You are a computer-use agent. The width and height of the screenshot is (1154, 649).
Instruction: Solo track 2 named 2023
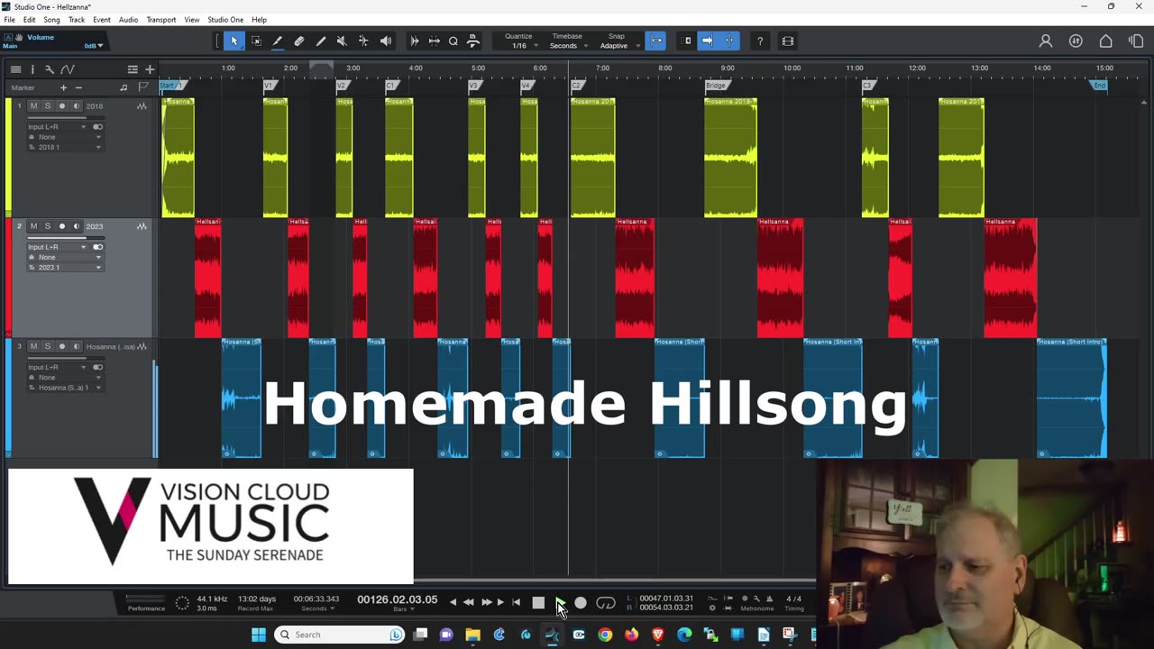click(48, 226)
